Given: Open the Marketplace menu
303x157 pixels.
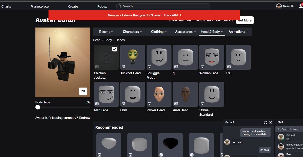Looking at the screenshot, I should (x=40, y=6).
